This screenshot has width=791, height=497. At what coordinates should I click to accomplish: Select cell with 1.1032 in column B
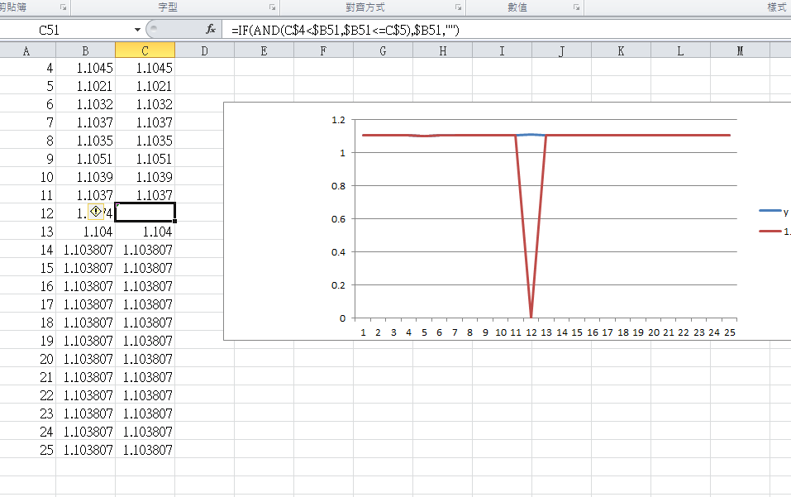(x=85, y=104)
